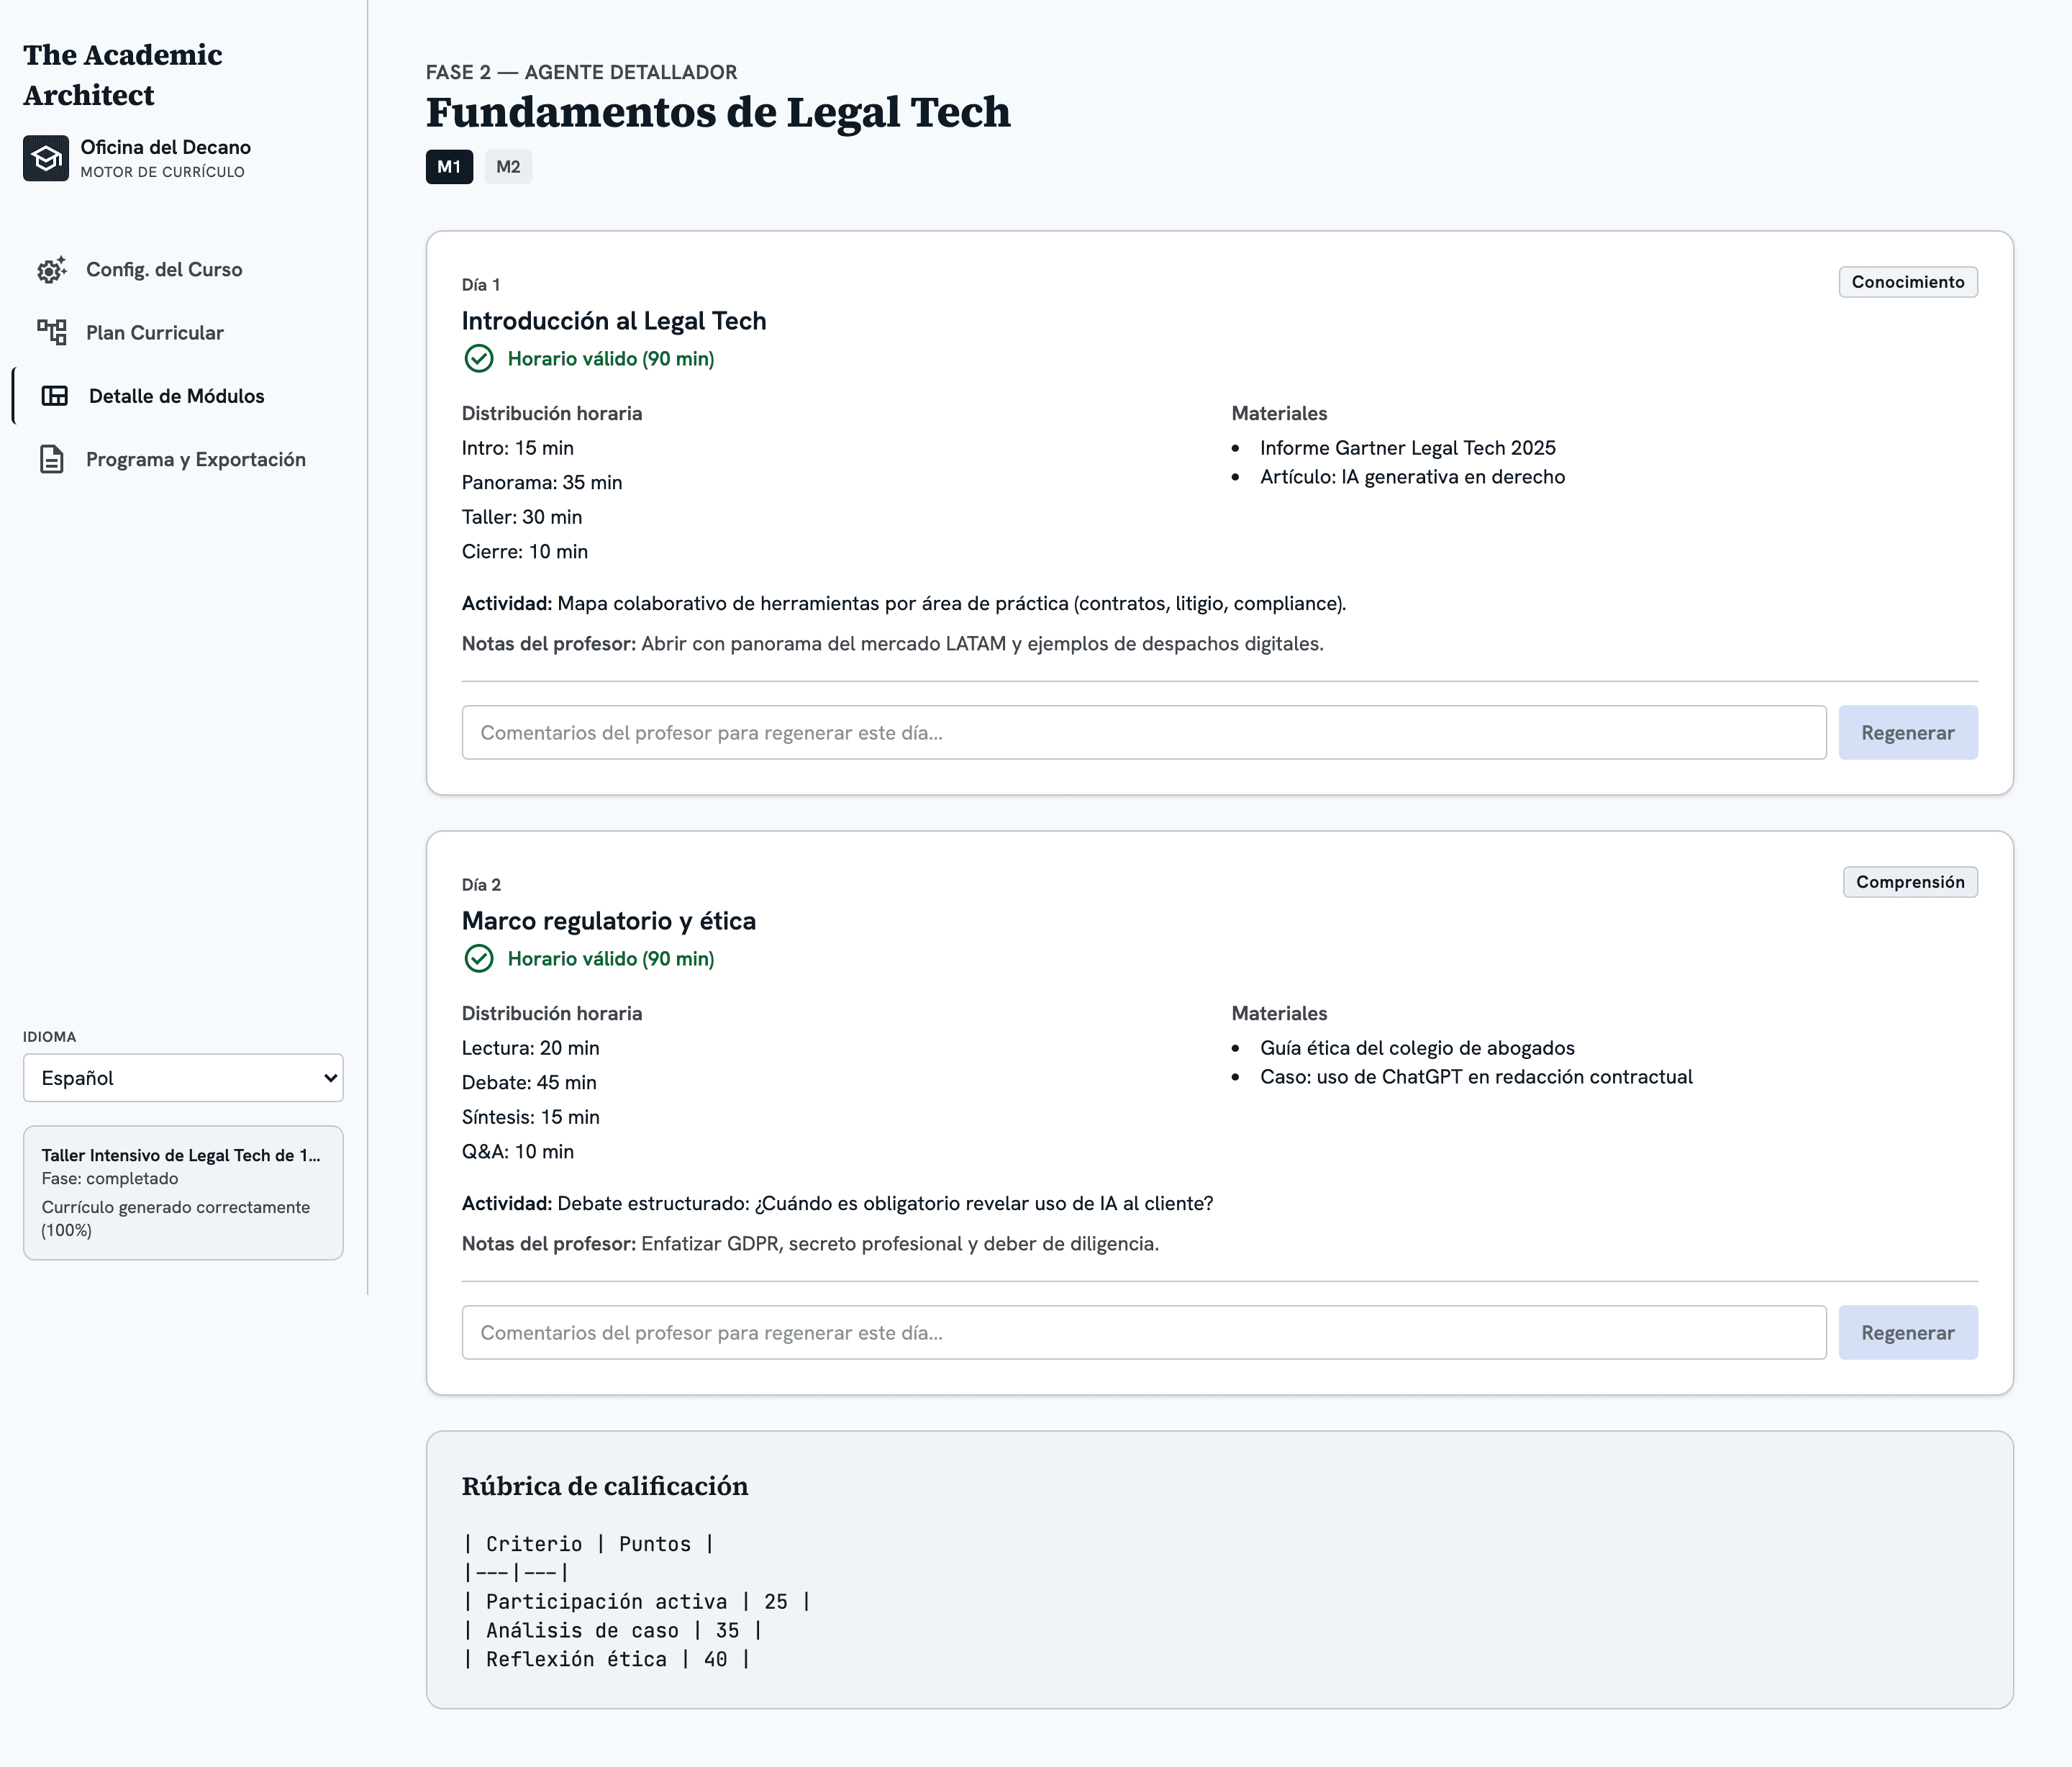Image resolution: width=2072 pixels, height=1767 pixels.
Task: Switch to the M2 module tab
Action: pyautogui.click(x=508, y=167)
